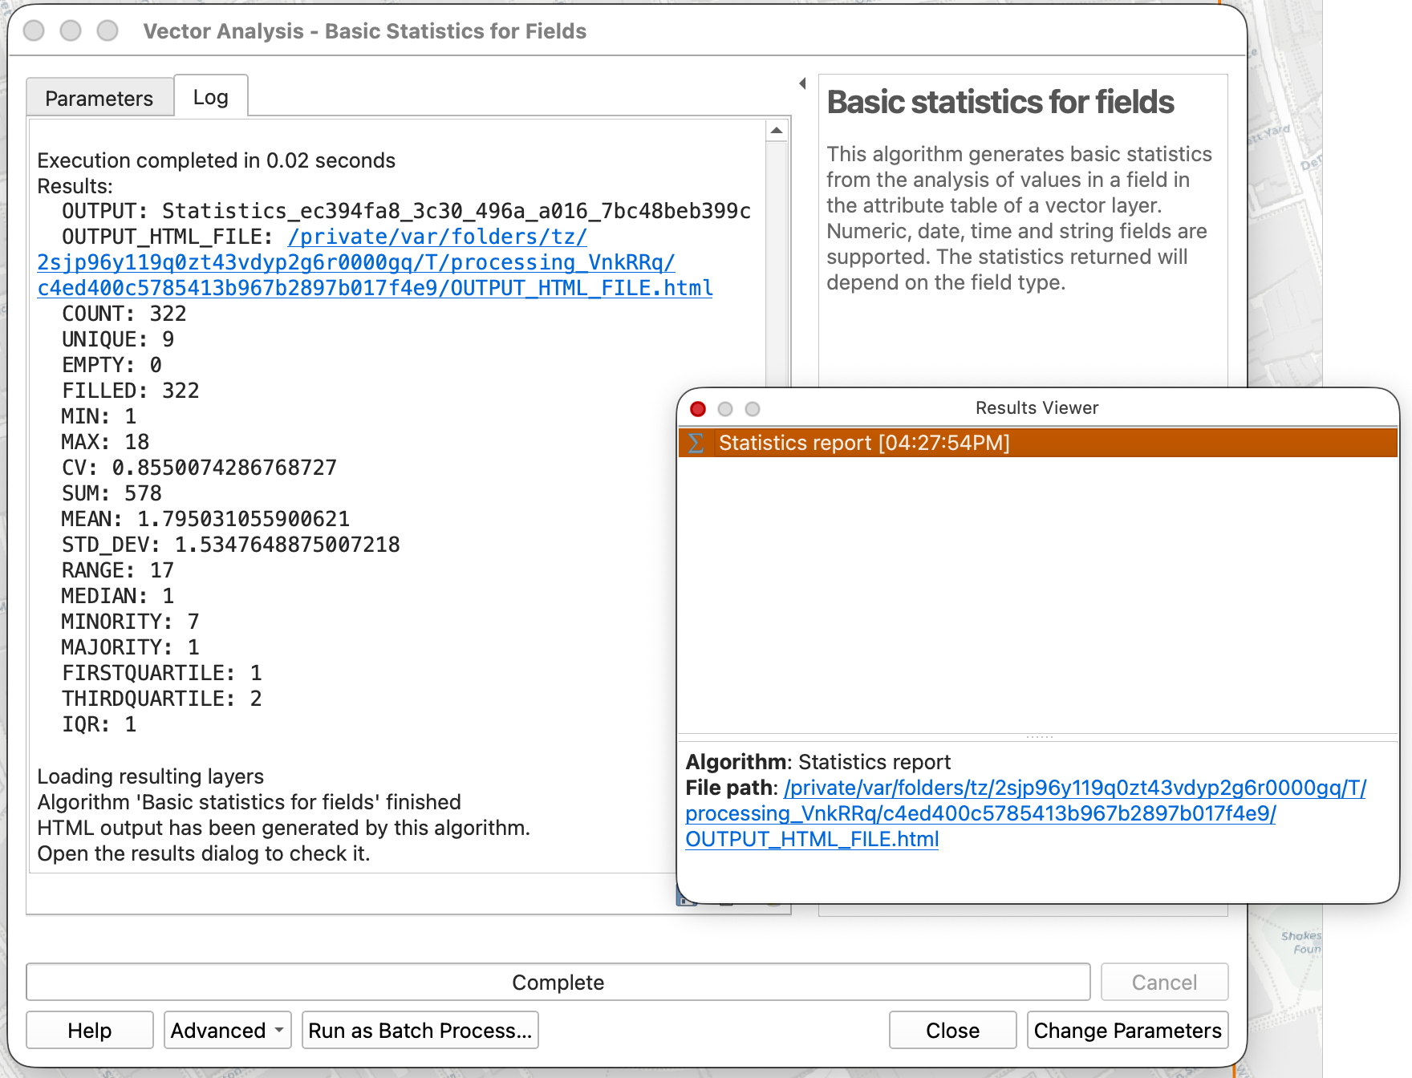Viewport: 1412px width, 1078px height.
Task: Click the sigma icon beside Statistics report
Action: [696, 443]
